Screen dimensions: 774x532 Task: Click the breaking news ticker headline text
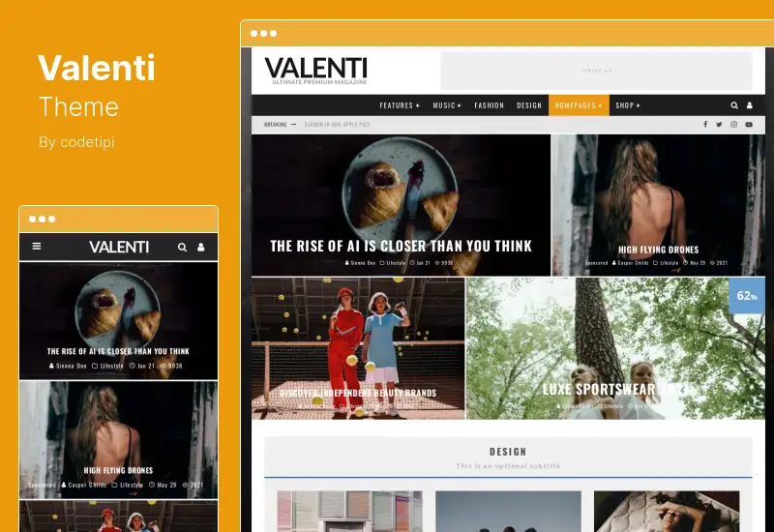(337, 125)
